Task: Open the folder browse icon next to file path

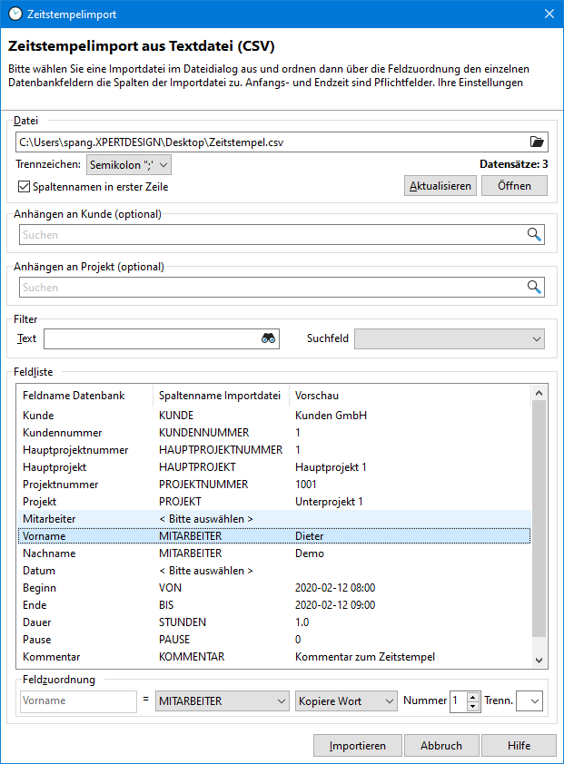Action: (538, 142)
